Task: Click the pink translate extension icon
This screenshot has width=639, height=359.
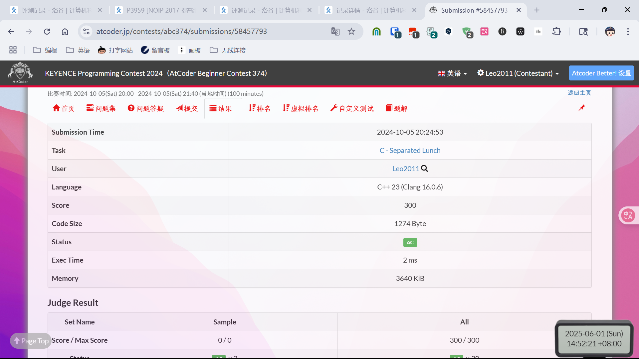Action: point(485,31)
